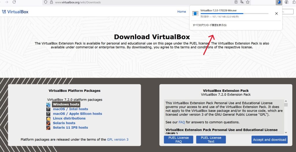Screen dimensions: 296x152
Task: Click the Windows hosts platform icon
Action: click(48, 104)
